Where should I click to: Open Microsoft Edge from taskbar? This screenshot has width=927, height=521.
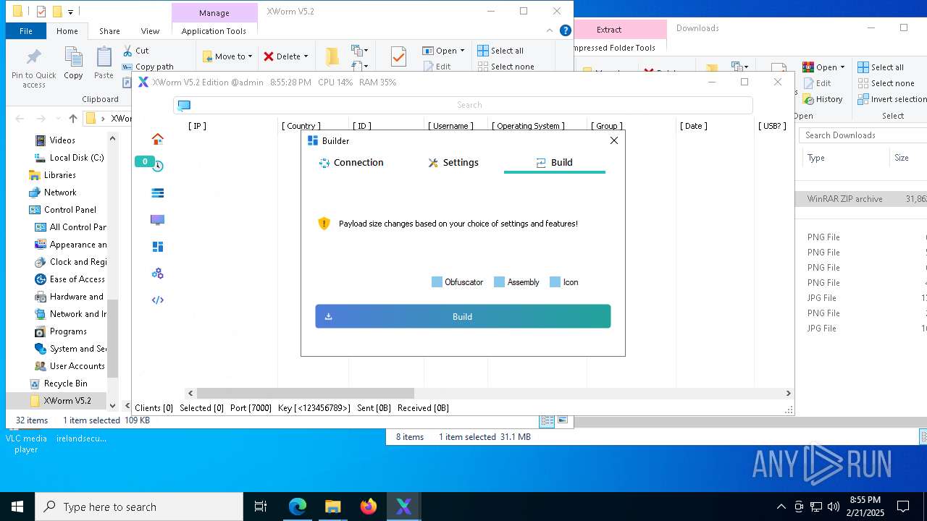(298, 507)
